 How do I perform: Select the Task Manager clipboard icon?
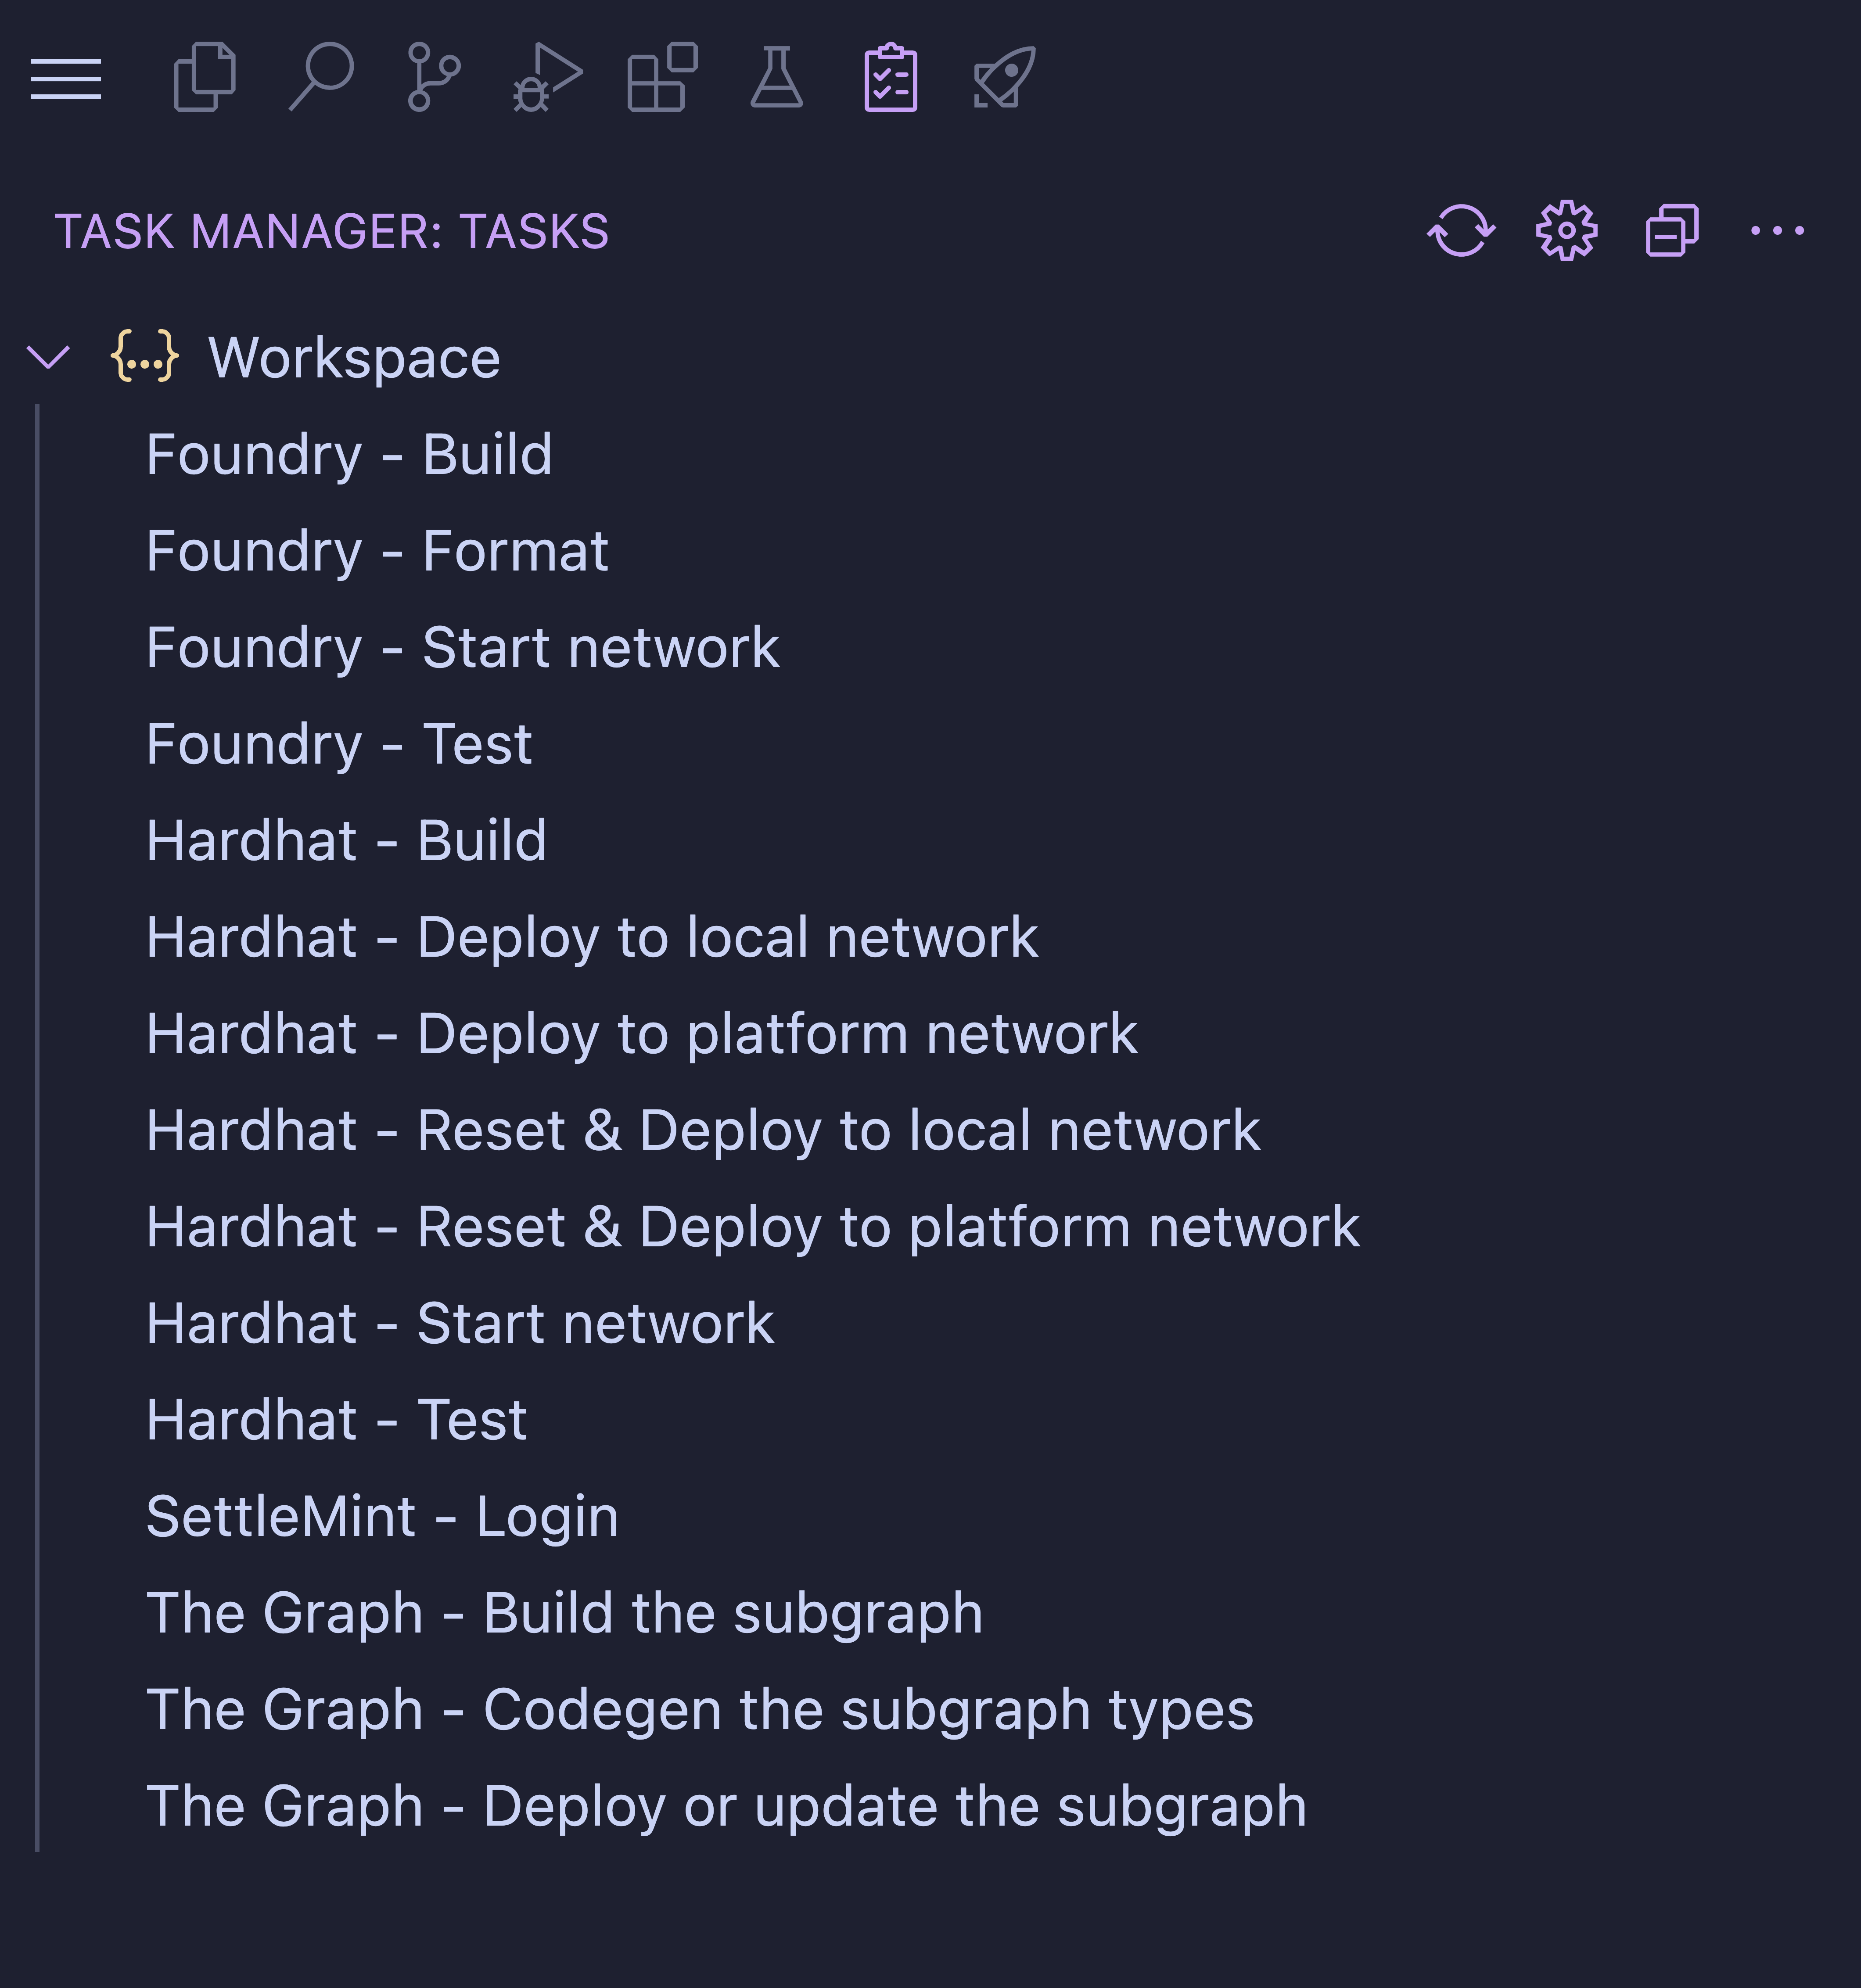pyautogui.click(x=890, y=77)
